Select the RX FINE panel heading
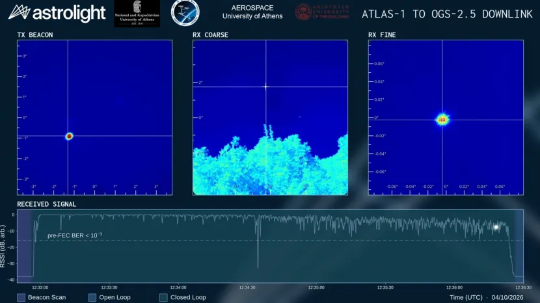Image resolution: width=540 pixels, height=303 pixels. pos(382,34)
